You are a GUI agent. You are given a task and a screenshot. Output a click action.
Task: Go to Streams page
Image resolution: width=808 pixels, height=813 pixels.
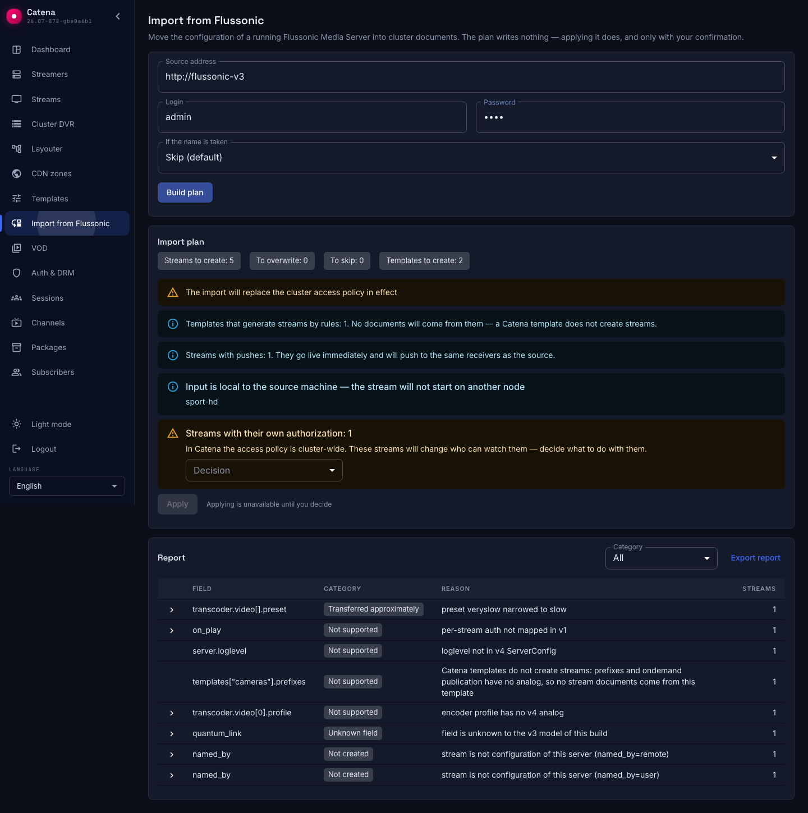[67, 99]
